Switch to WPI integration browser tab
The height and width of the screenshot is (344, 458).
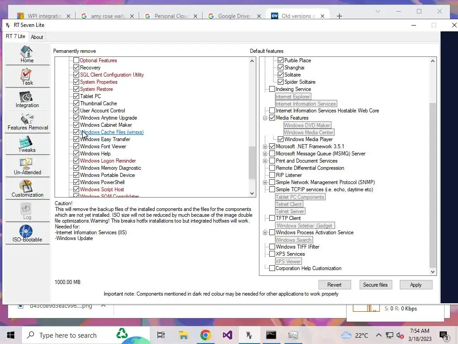click(x=44, y=16)
